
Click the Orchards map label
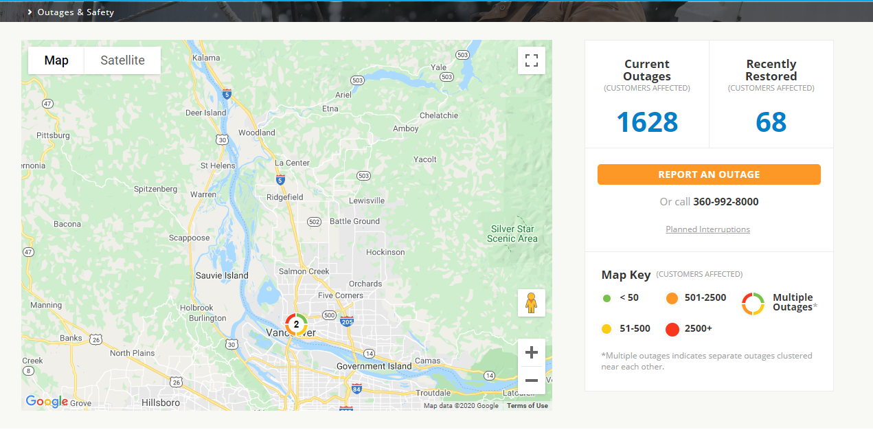(x=365, y=284)
